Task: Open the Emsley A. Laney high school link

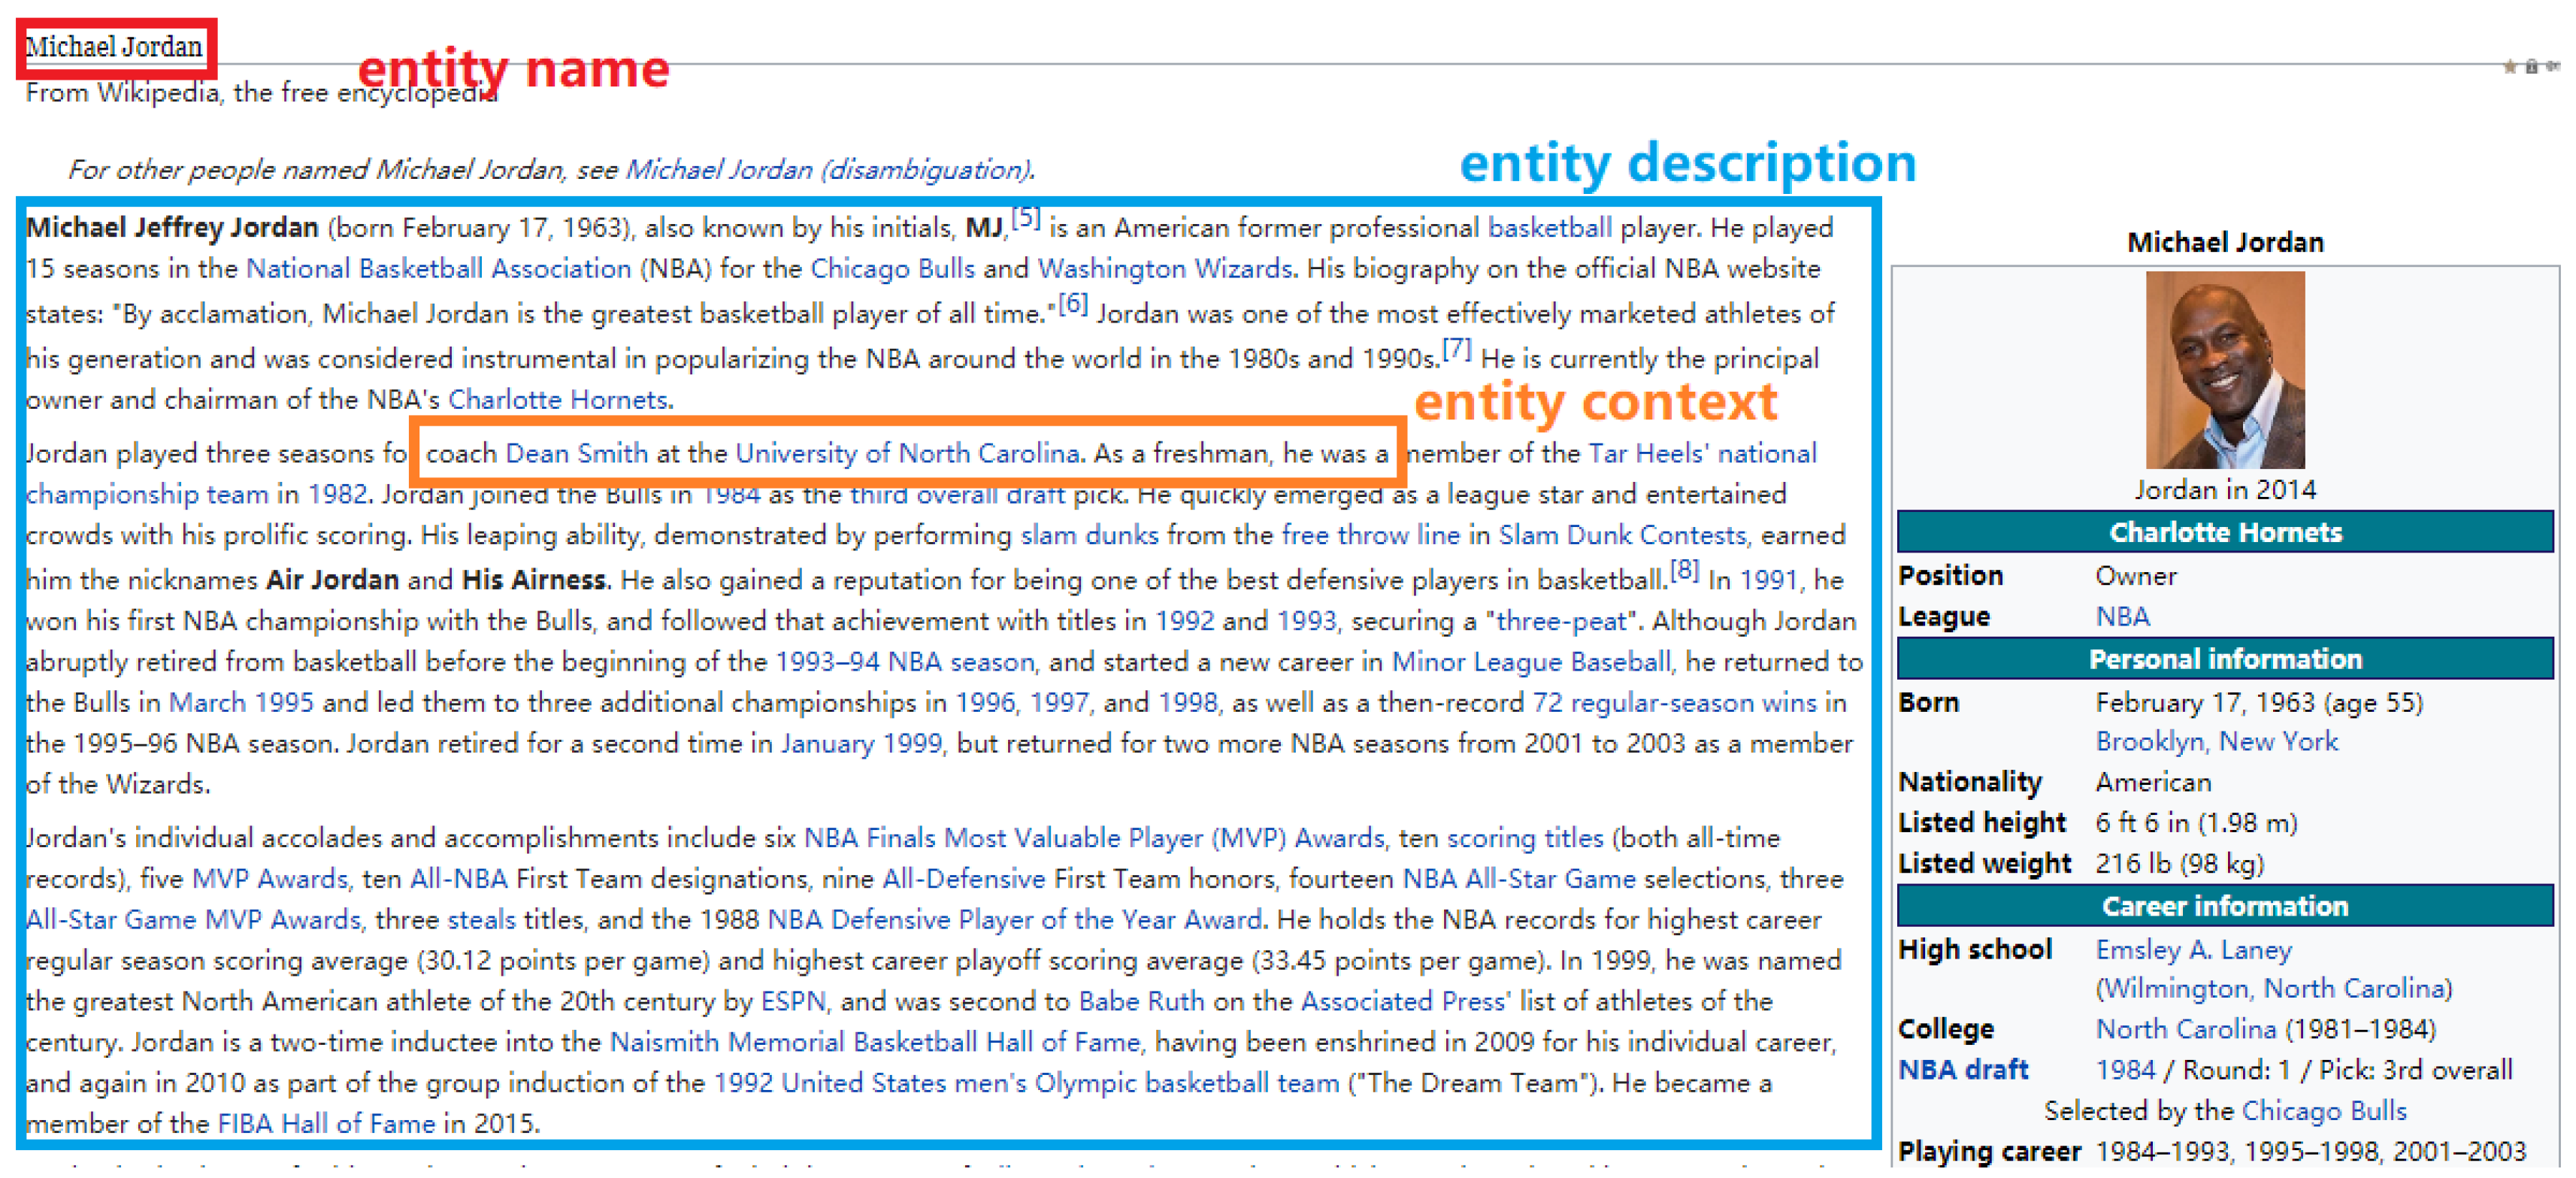Action: coord(2194,950)
